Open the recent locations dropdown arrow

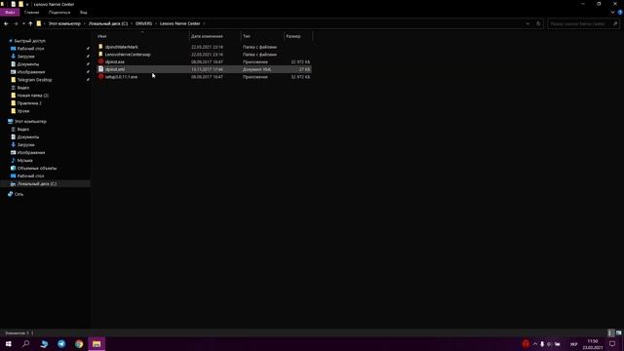pyautogui.click(x=23, y=23)
